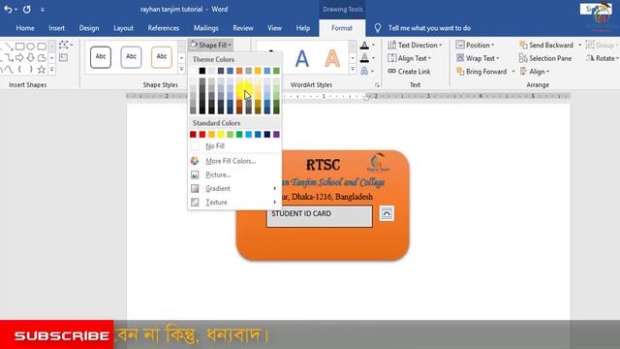Click Create Link button

pyautogui.click(x=409, y=72)
